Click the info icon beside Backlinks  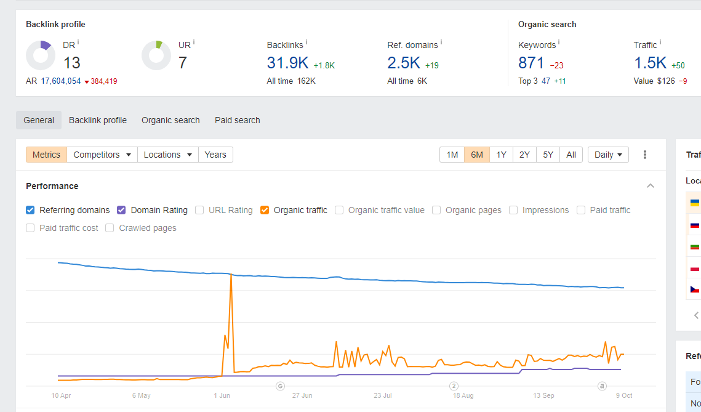tap(306, 42)
